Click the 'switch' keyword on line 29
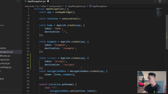168x94 pixels. click(43, 84)
